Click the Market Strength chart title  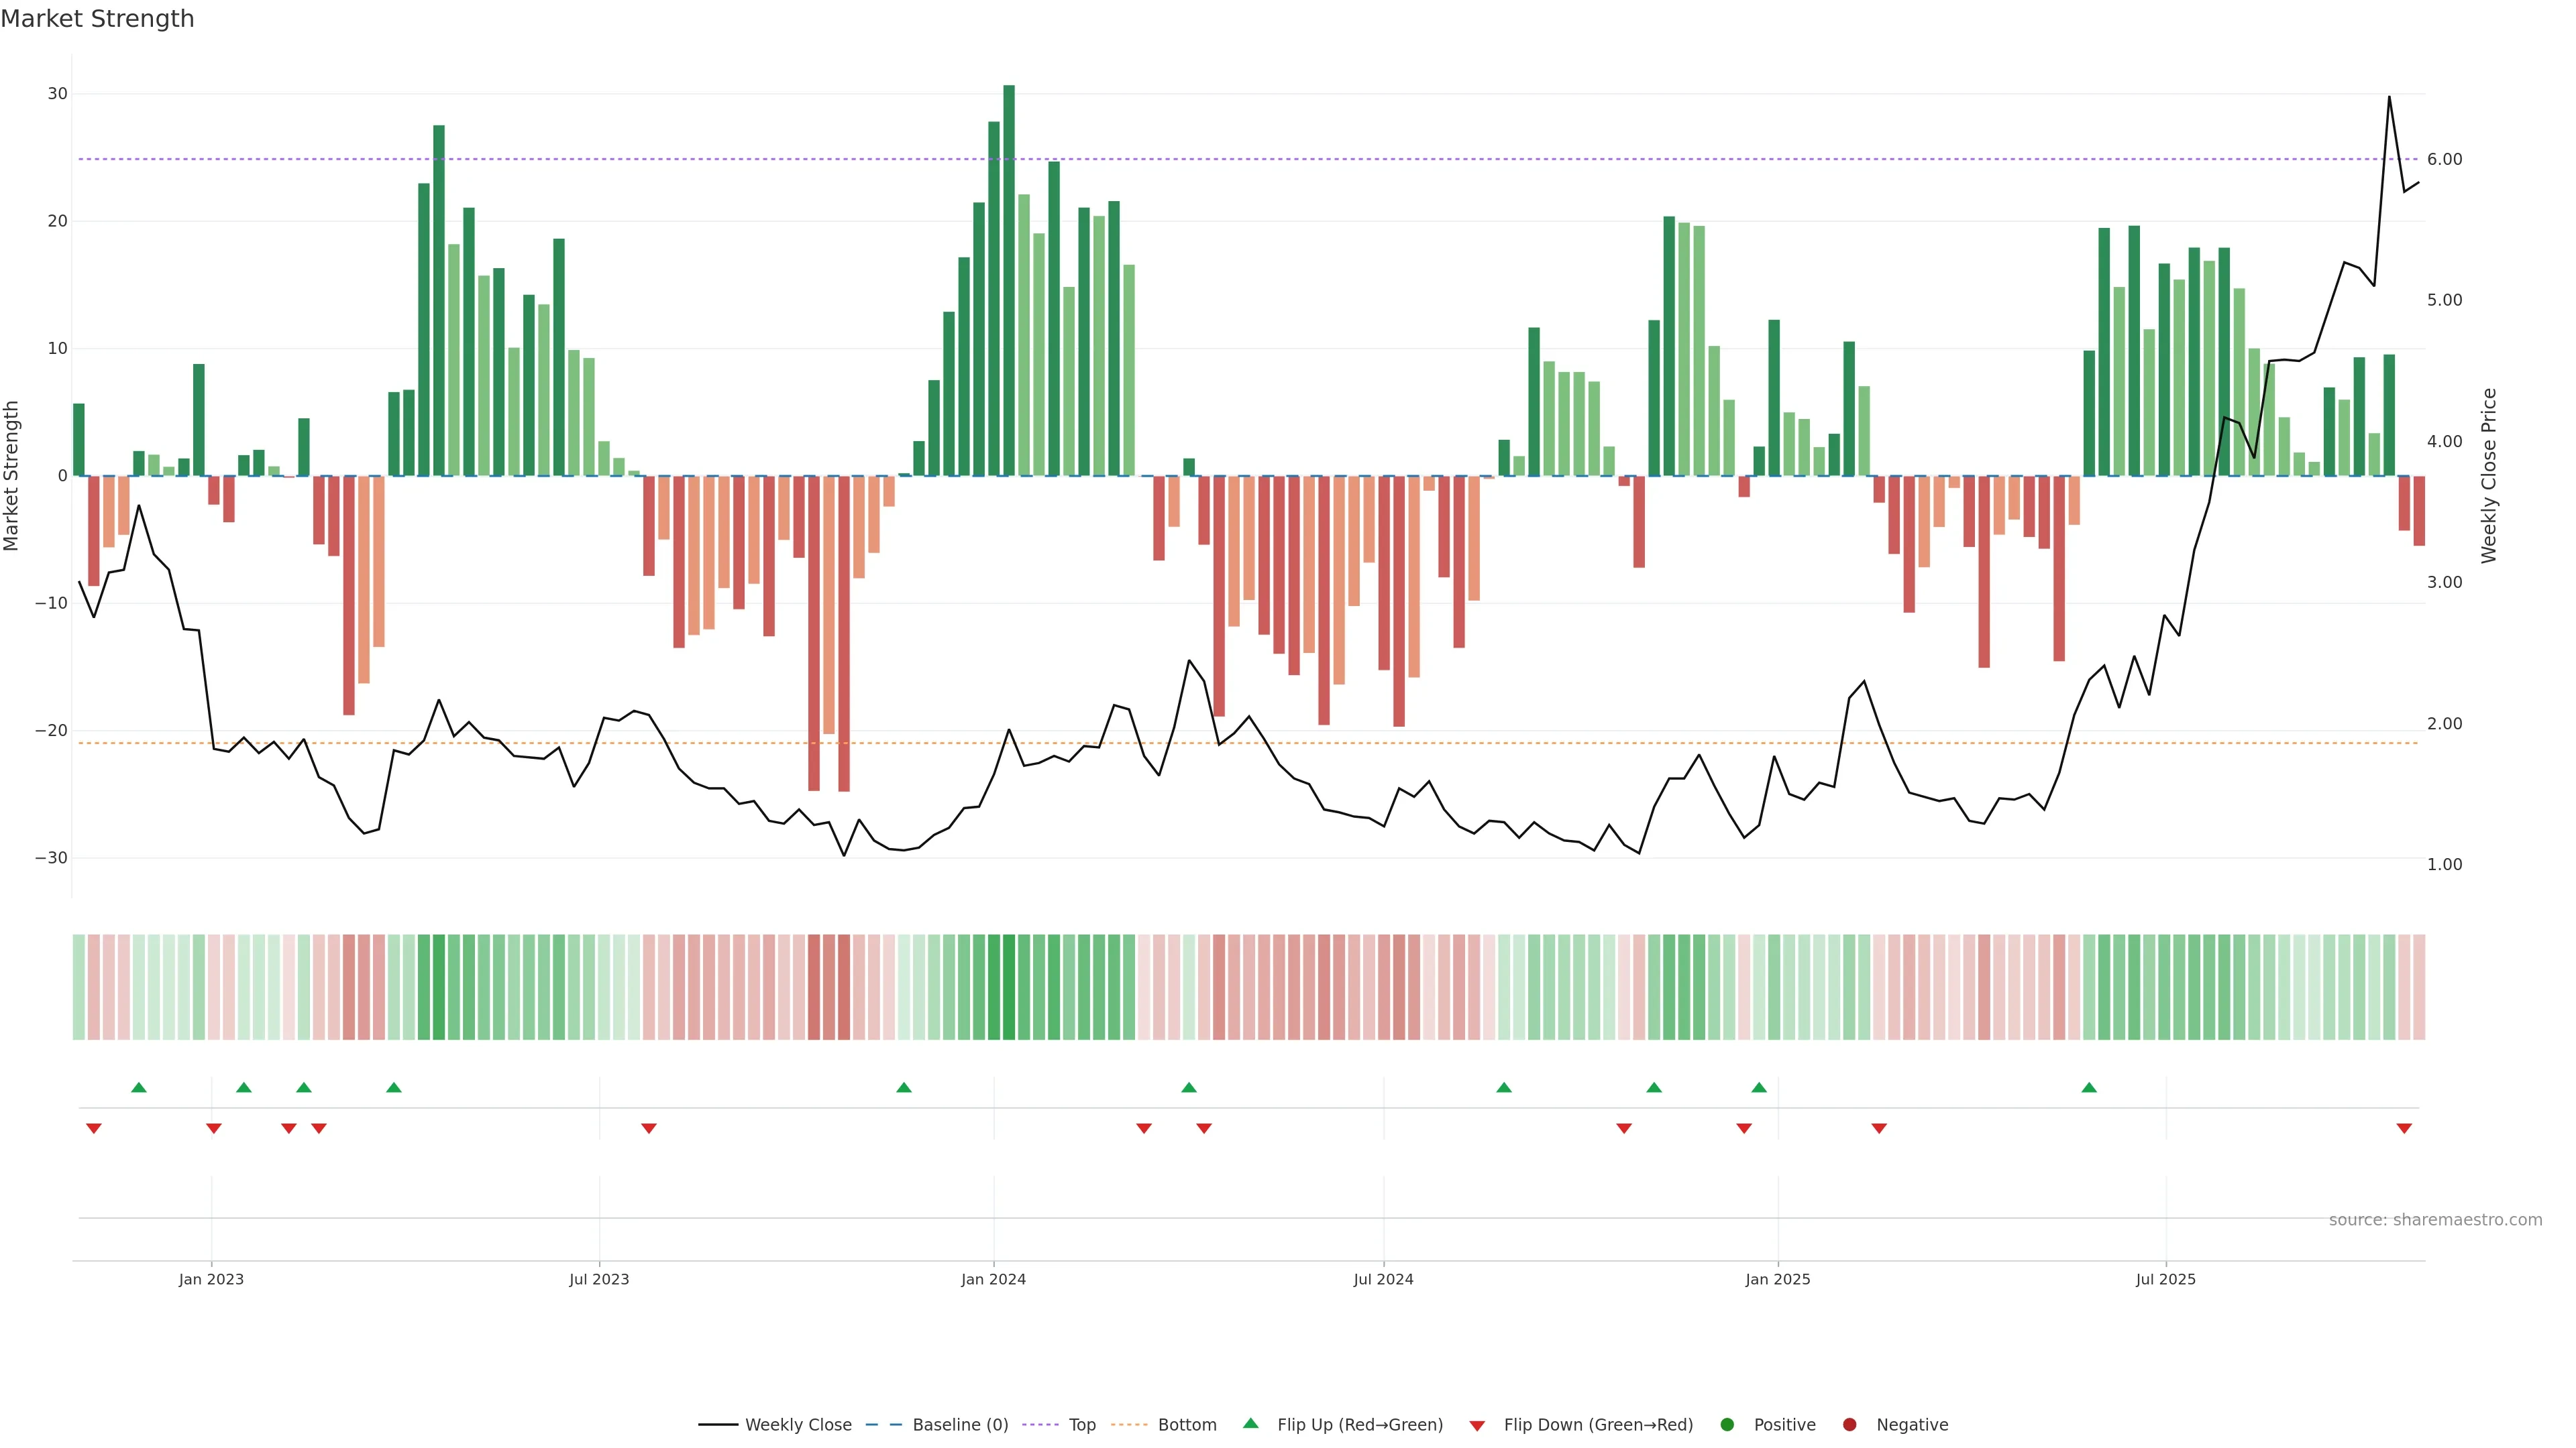coord(97,19)
